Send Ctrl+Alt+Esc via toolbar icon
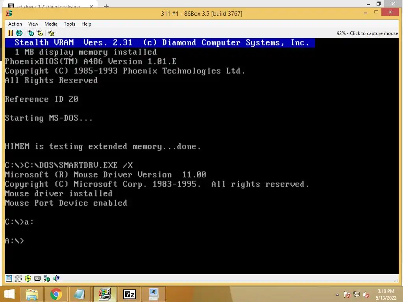The width and height of the screenshot is (403, 302). pyautogui.click(x=40, y=33)
